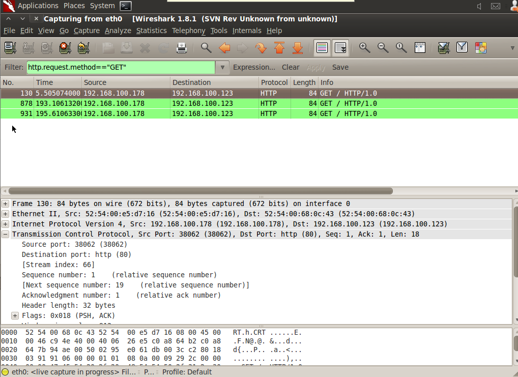Open the find packet magnifier
The height and width of the screenshot is (377, 518).
206,48
